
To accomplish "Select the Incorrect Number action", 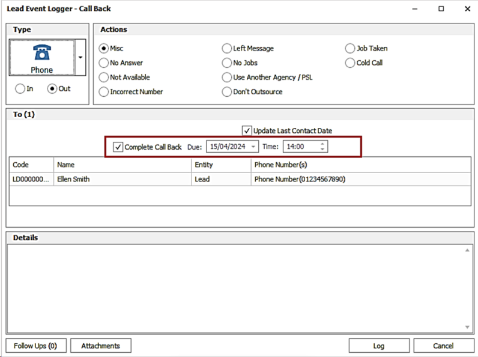I will (104, 92).
